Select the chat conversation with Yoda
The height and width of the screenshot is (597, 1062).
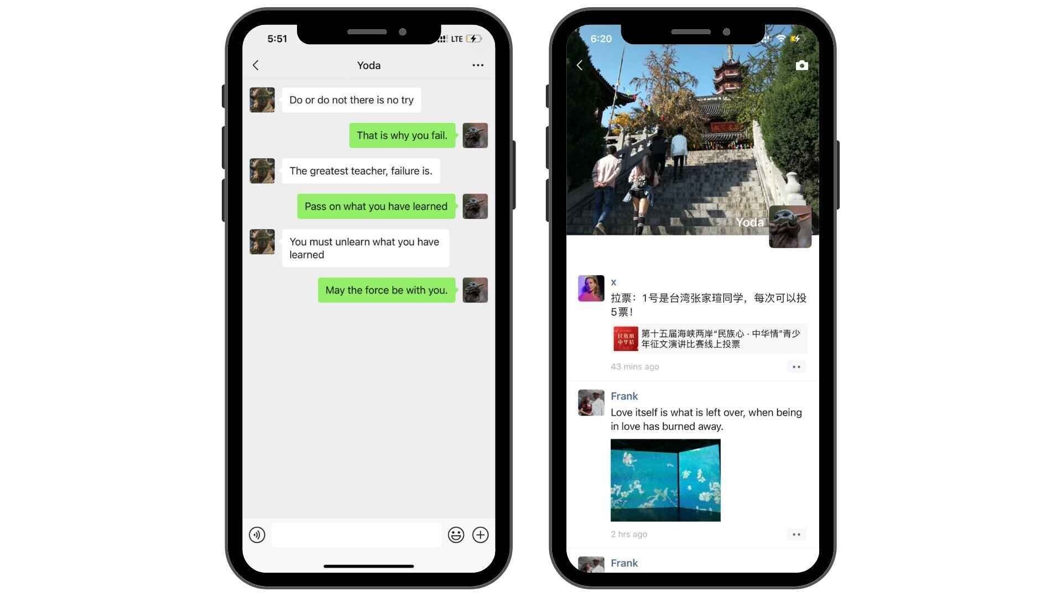click(368, 65)
